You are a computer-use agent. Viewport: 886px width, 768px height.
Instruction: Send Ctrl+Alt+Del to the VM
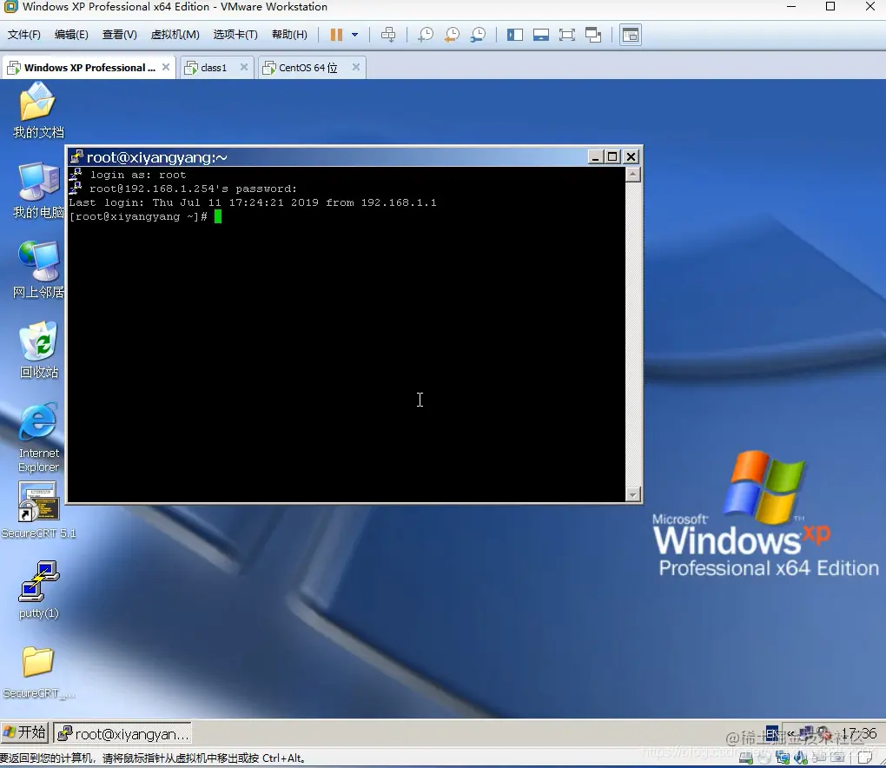388,35
